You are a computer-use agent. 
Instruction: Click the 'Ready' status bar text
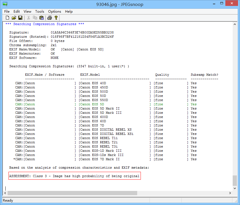8,200
